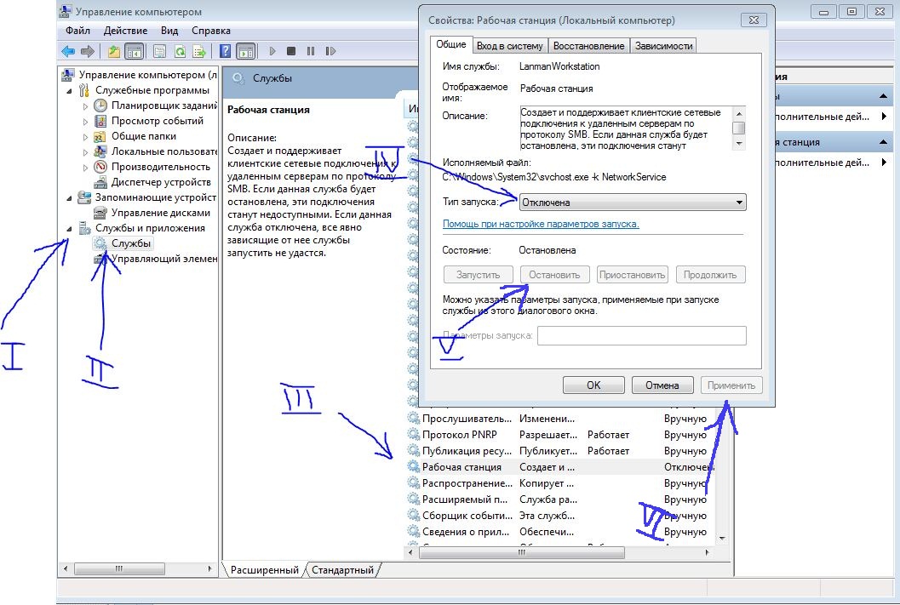The height and width of the screenshot is (605, 900).
Task: Select the Диспетчер устройств tree icon
Action: [x=100, y=182]
